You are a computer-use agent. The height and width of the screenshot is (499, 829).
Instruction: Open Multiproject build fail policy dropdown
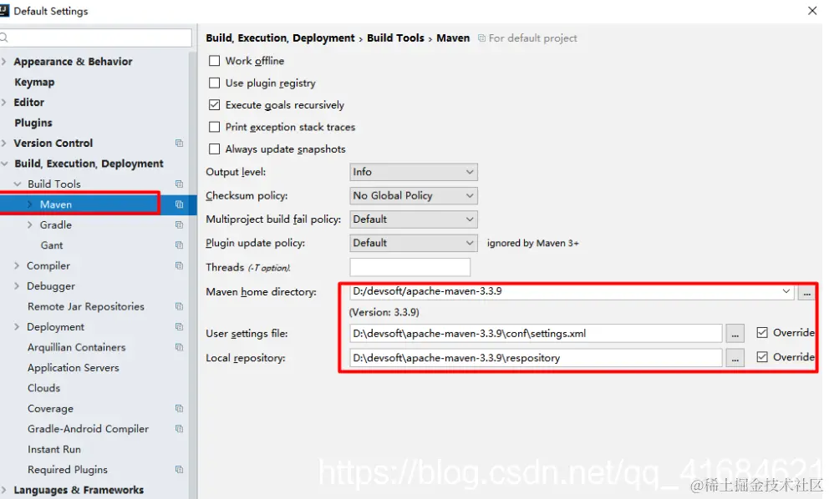point(414,219)
